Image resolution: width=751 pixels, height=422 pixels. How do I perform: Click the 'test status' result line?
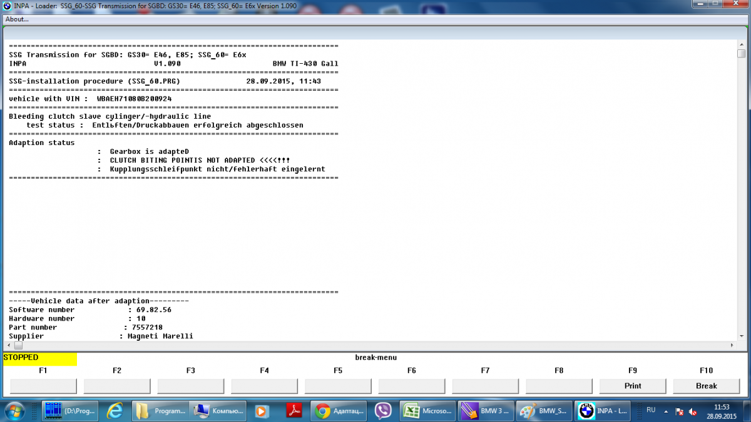click(165, 125)
